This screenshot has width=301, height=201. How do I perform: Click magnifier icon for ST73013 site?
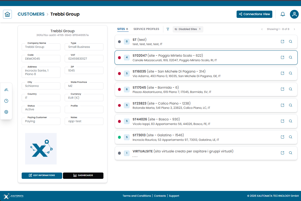pyautogui.click(x=290, y=137)
